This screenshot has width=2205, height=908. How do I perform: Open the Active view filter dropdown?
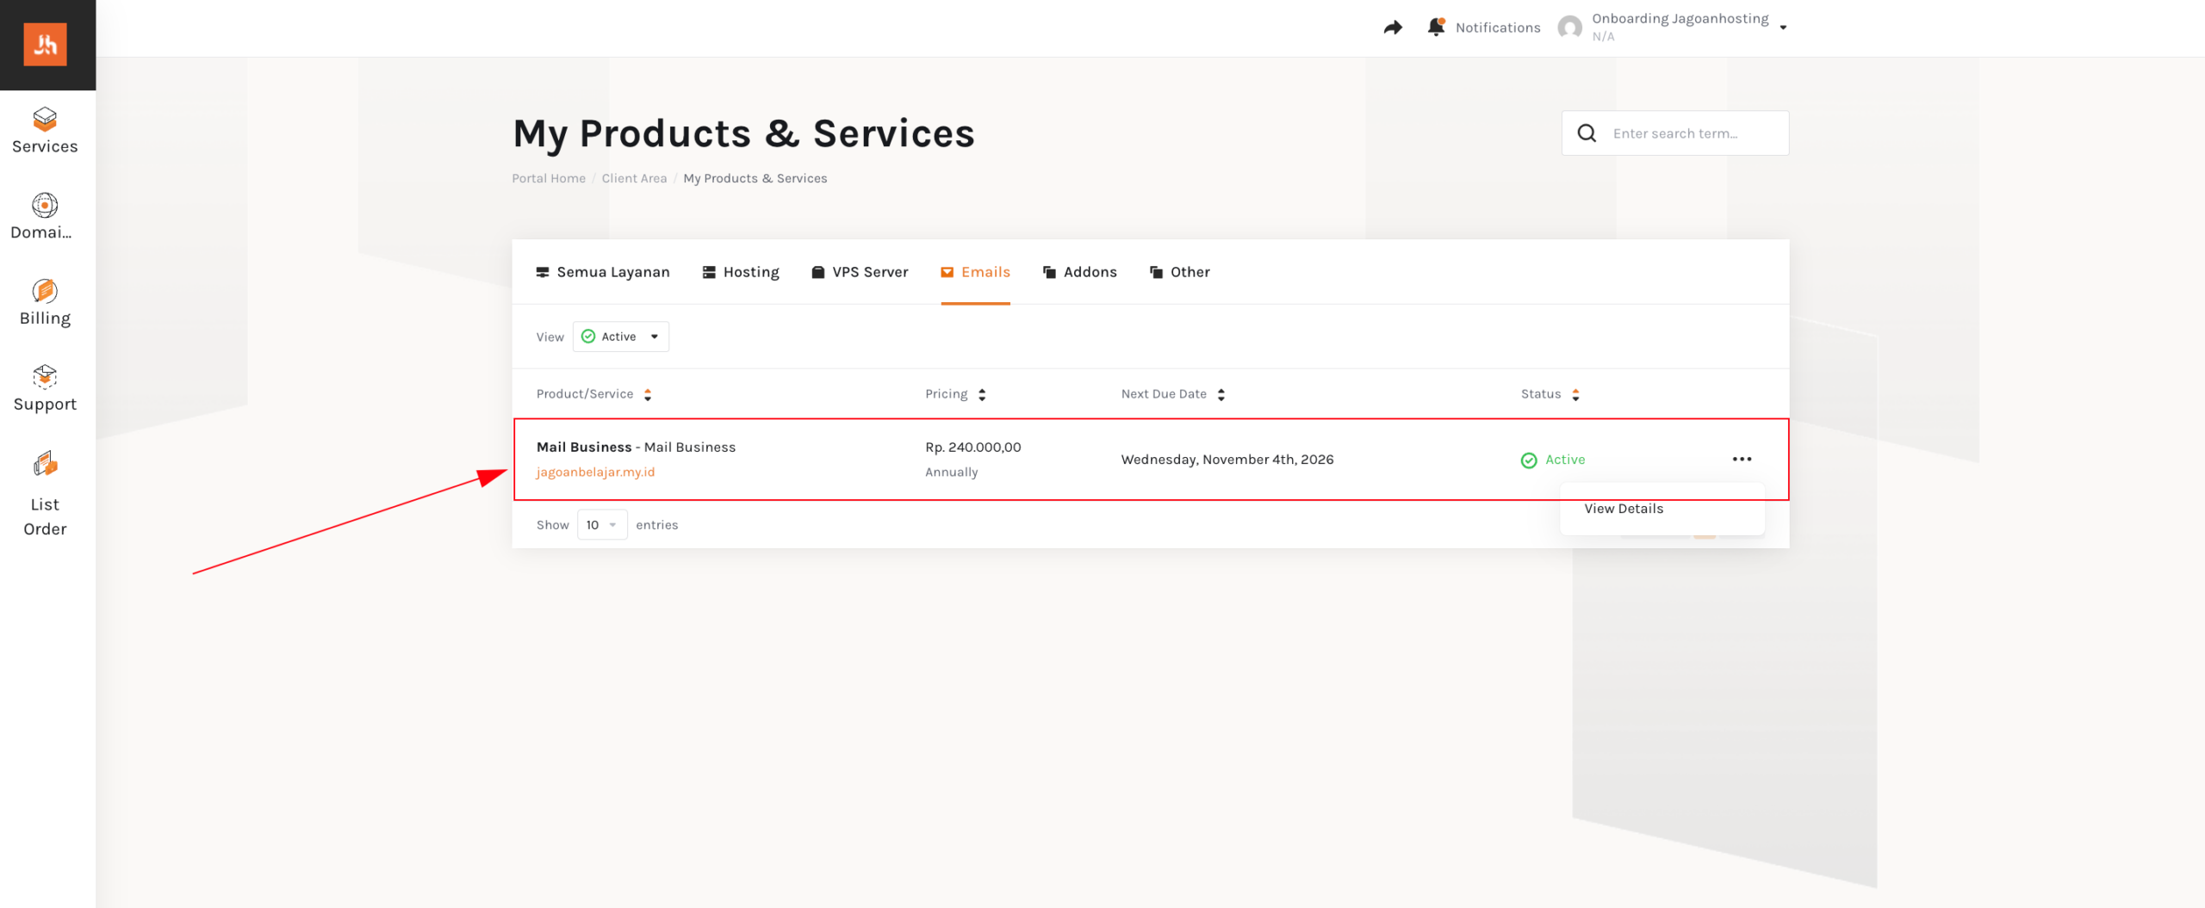620,337
